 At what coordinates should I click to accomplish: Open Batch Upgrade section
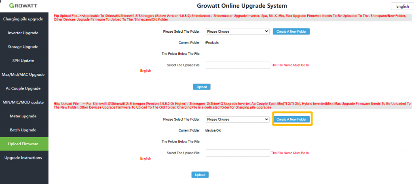click(23, 130)
